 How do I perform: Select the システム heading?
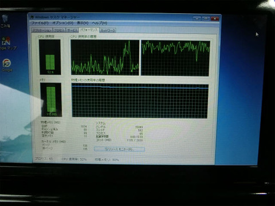pos(100,123)
